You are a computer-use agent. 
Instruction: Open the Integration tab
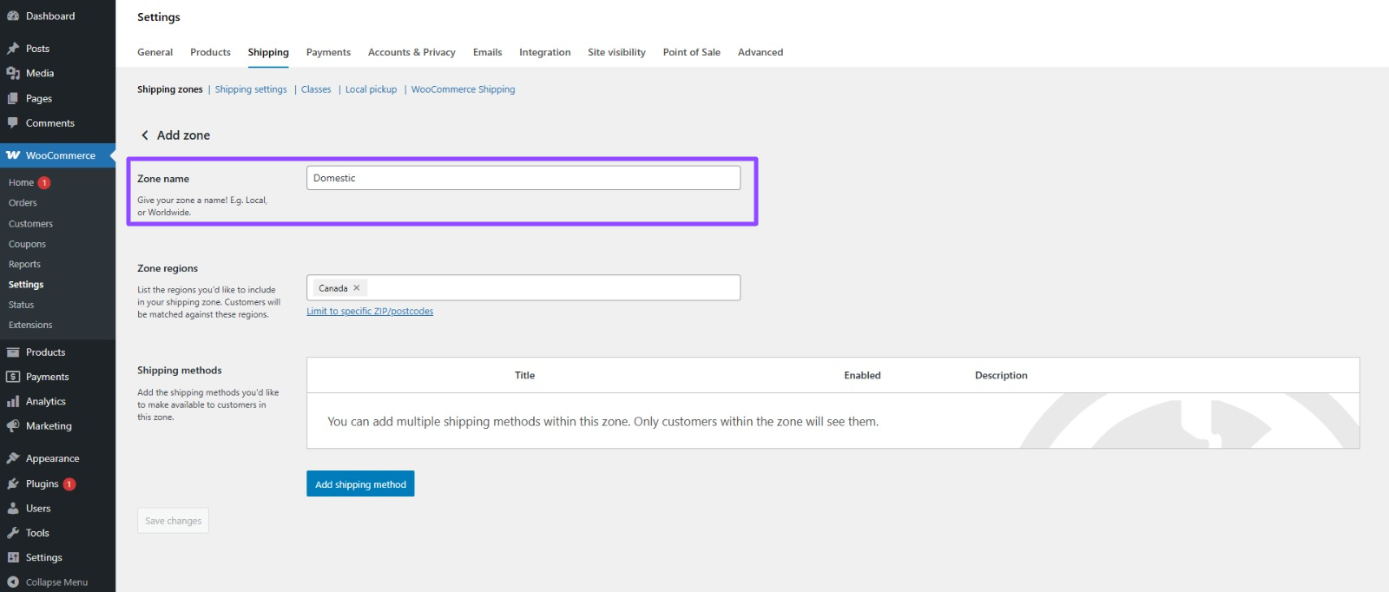click(545, 52)
